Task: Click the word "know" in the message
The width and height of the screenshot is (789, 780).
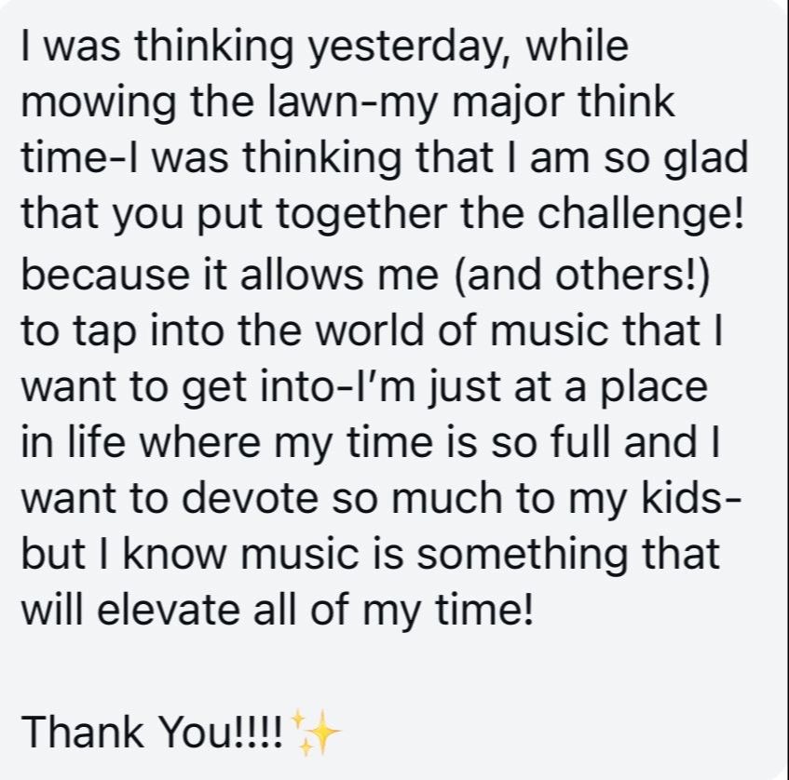Action: pyautogui.click(x=174, y=552)
